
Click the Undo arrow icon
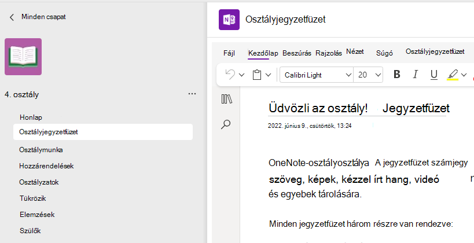[230, 75]
